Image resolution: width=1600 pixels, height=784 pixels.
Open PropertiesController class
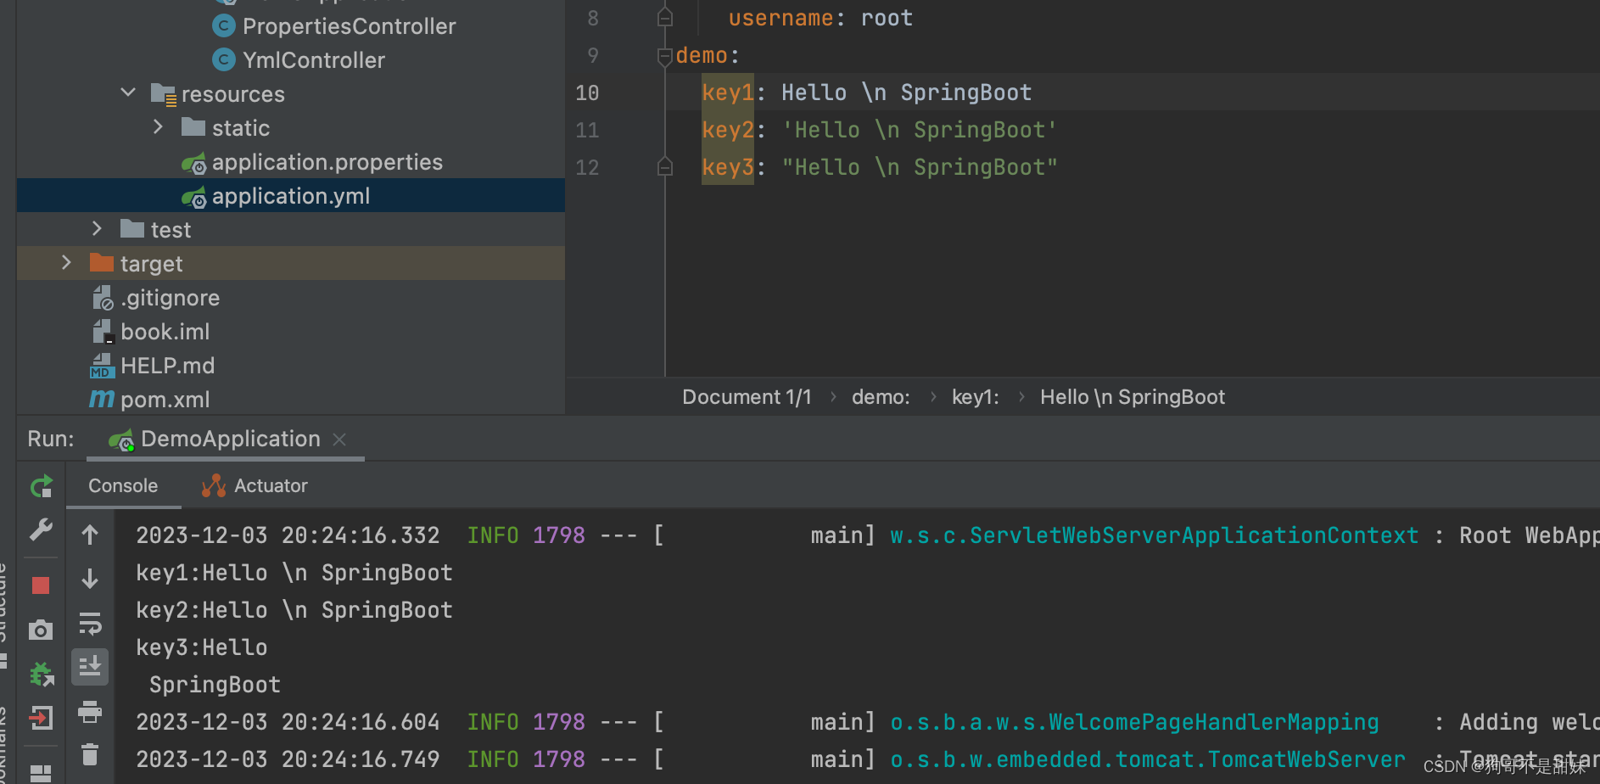(x=349, y=26)
